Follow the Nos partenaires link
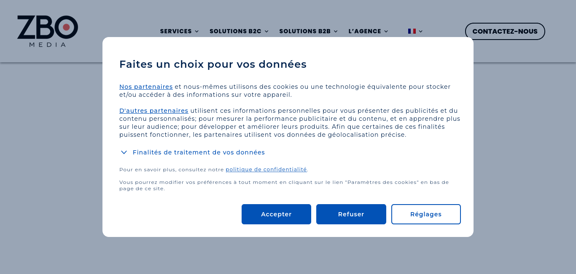The width and height of the screenshot is (576, 274). point(146,87)
